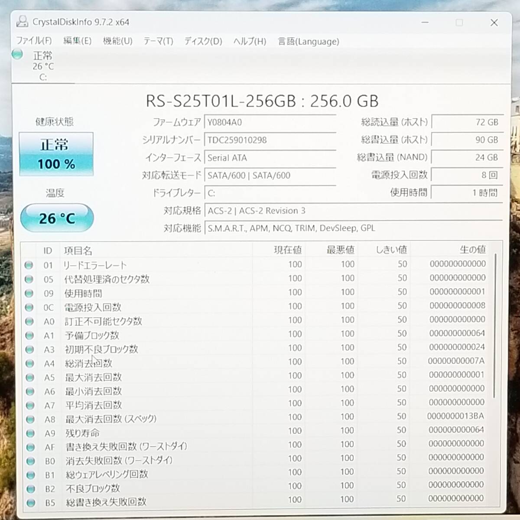This screenshot has width=520, height=520.
Task: Select the C: drive tab showing 正常 26 °C
Action: click(42, 66)
